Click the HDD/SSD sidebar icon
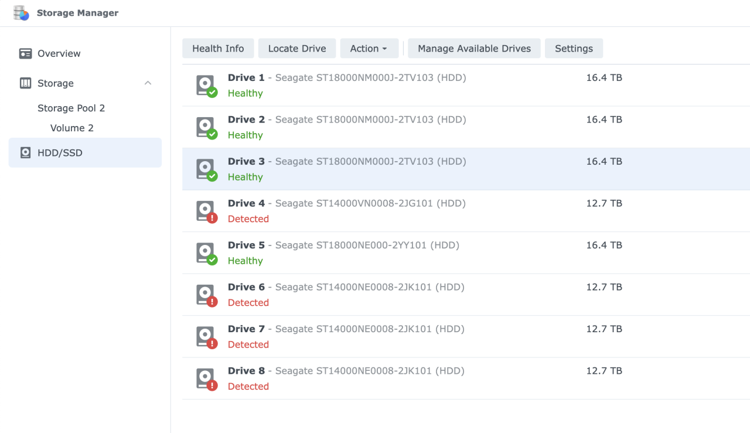This screenshot has width=750, height=433. 25,153
